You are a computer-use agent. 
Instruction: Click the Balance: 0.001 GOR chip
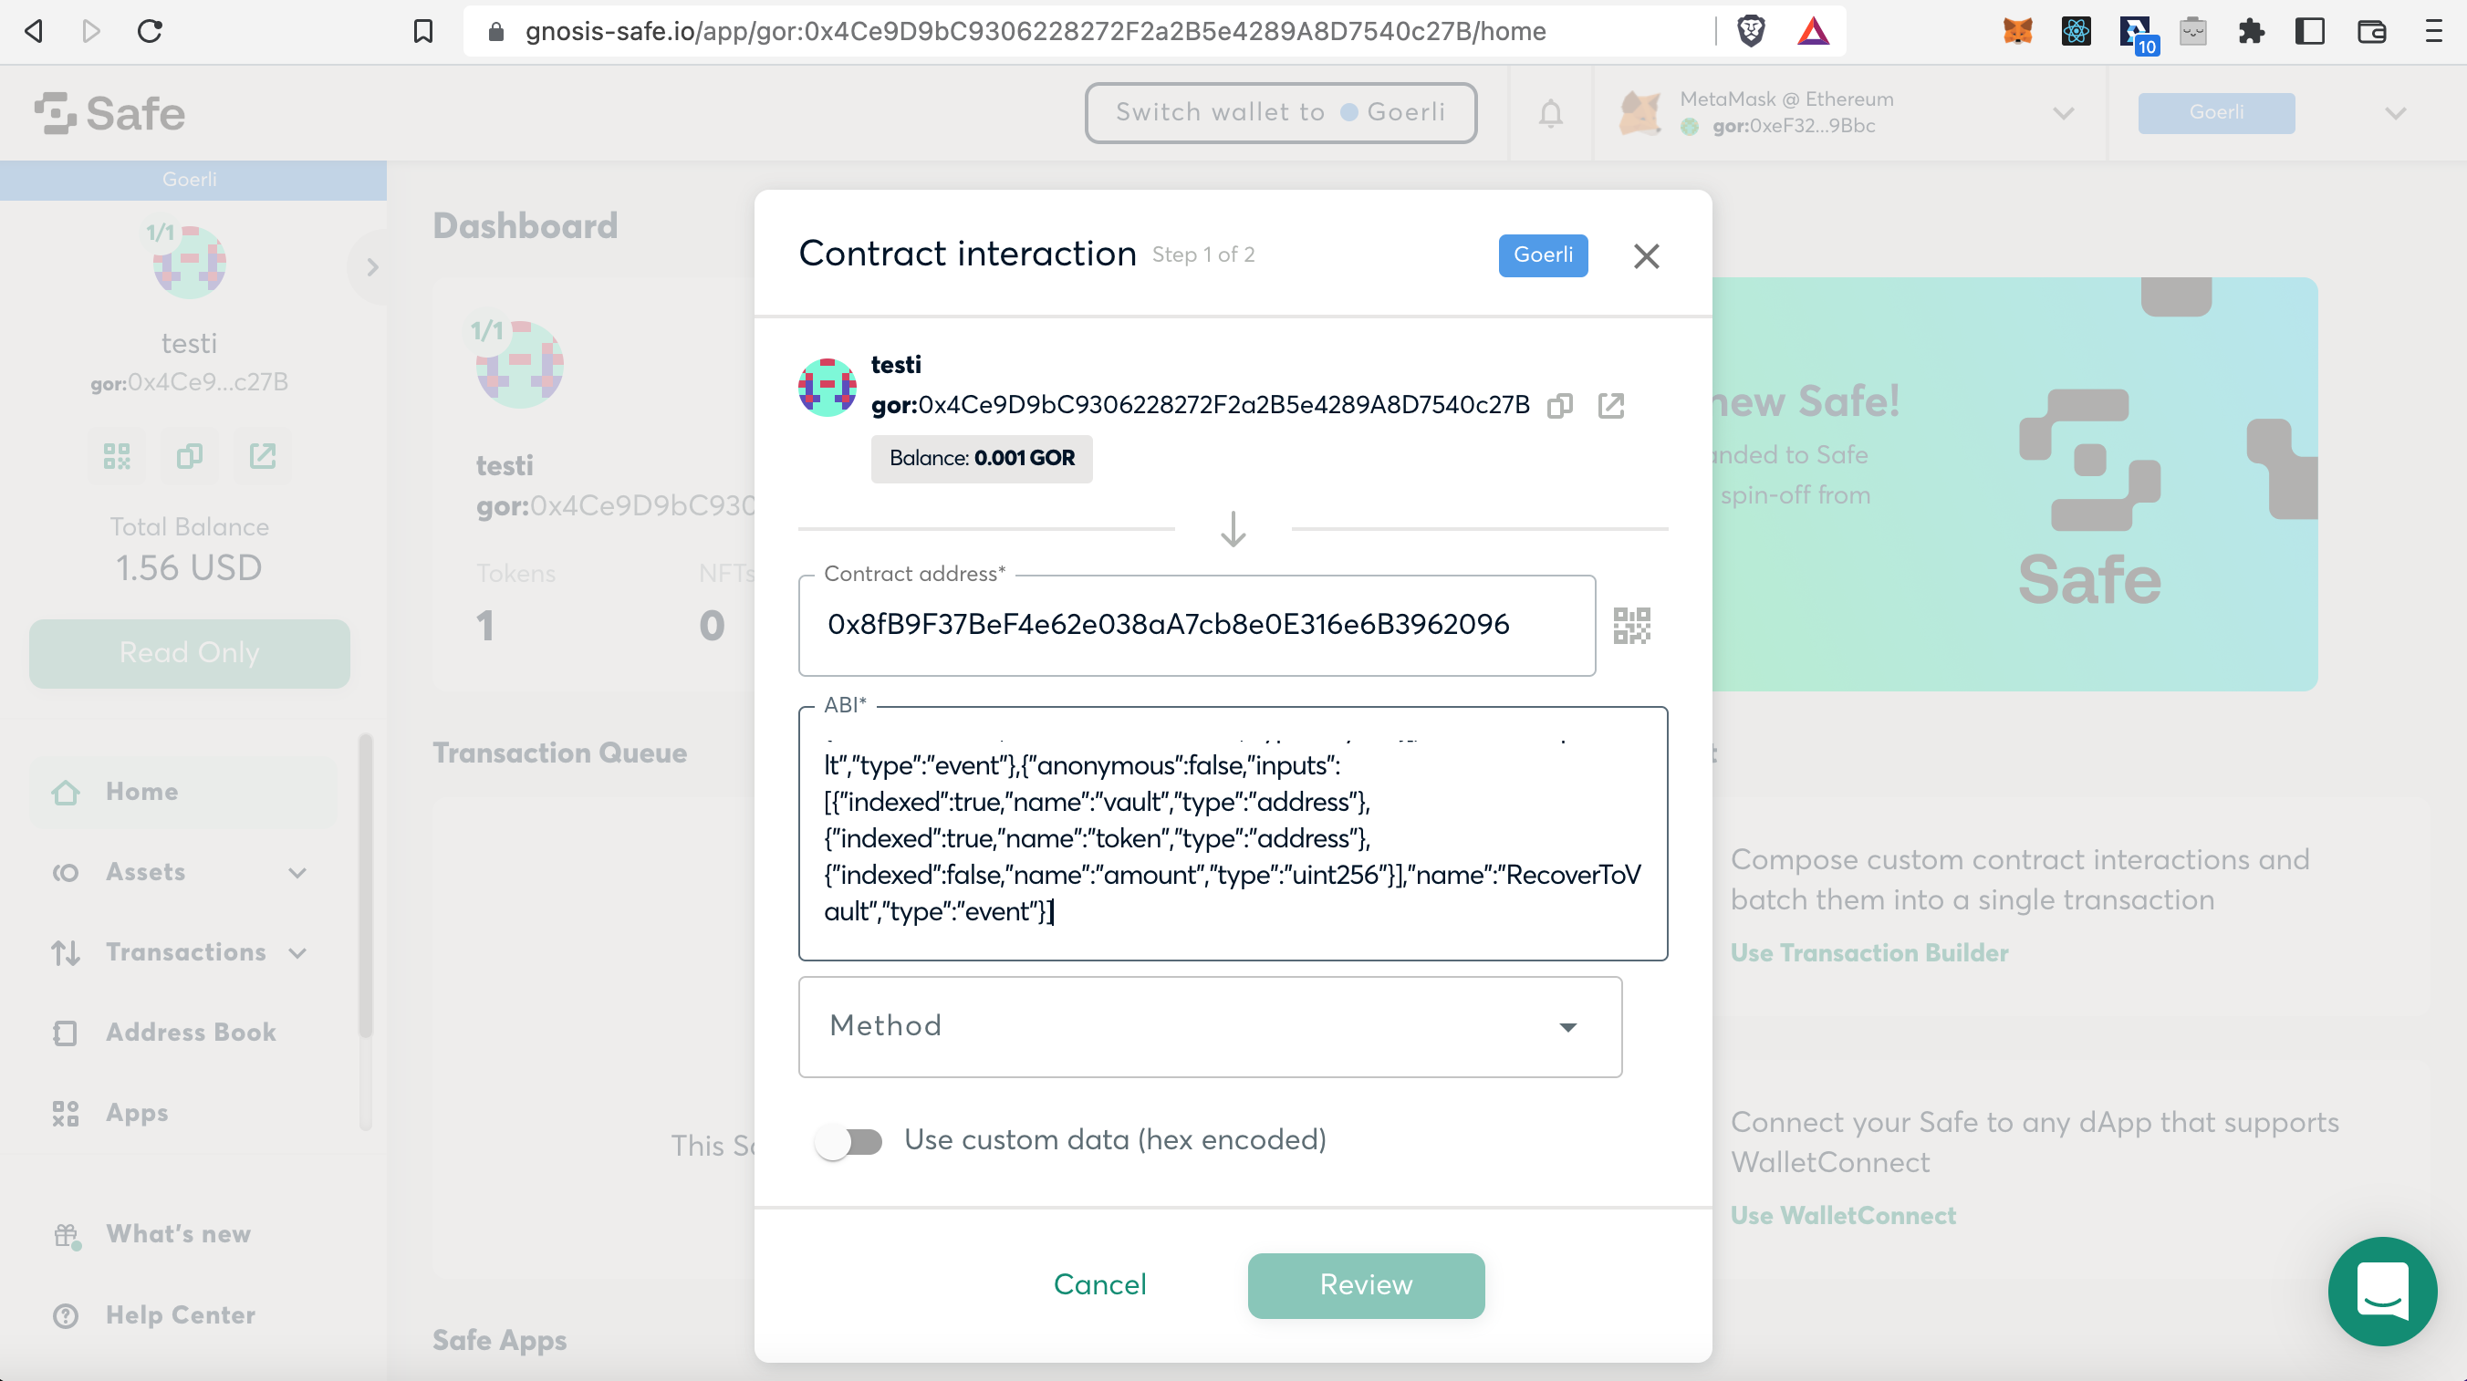coord(982,459)
